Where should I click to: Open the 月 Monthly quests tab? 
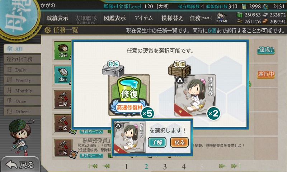pyautogui.click(x=22, y=90)
